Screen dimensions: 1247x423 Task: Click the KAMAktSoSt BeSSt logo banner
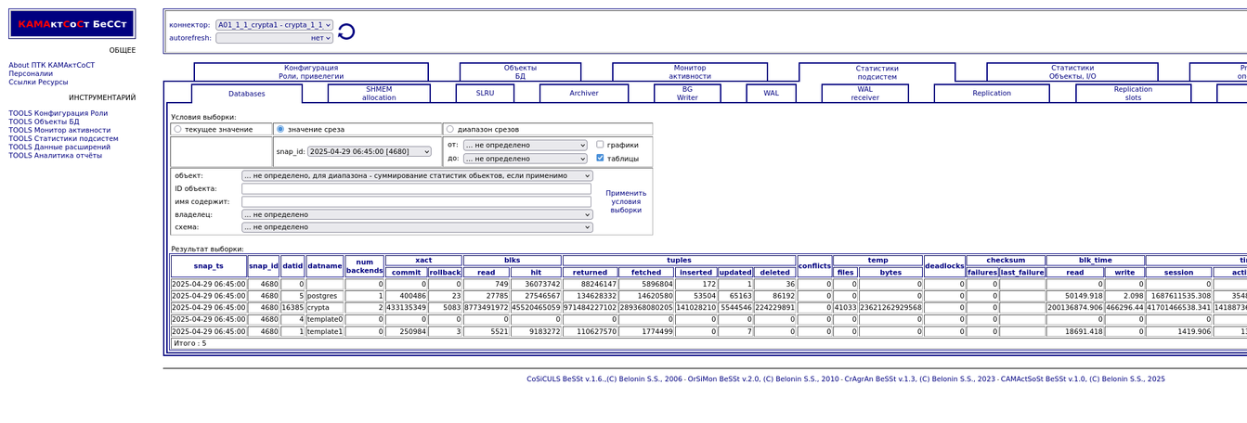(x=72, y=24)
